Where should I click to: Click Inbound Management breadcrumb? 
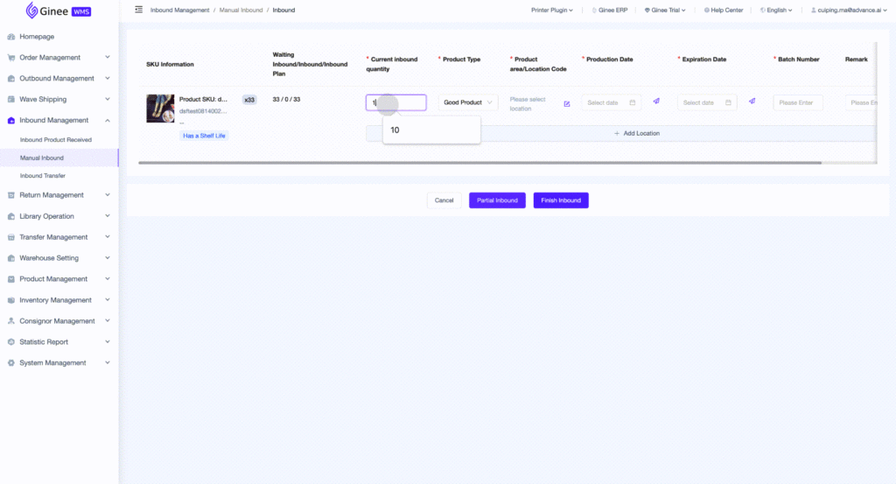pos(180,11)
